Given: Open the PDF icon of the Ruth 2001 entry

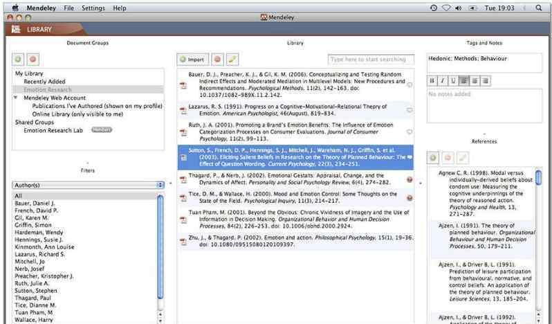Looking at the screenshot, I should (x=183, y=132).
